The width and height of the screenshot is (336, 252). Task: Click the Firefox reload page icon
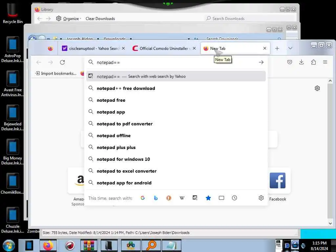[62, 62]
